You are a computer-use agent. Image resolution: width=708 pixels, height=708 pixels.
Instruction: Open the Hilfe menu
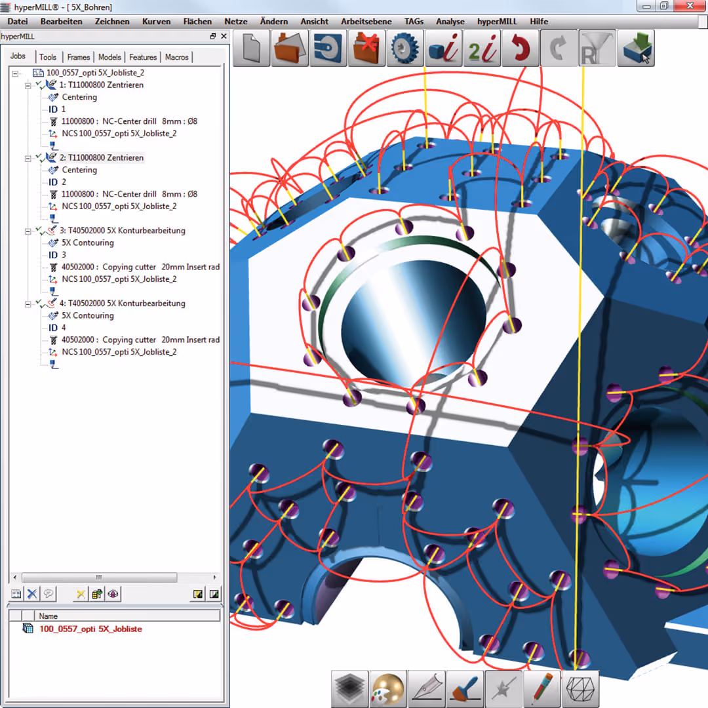(539, 21)
